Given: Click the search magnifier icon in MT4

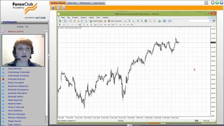Looking at the screenshot, I should tap(210, 21).
